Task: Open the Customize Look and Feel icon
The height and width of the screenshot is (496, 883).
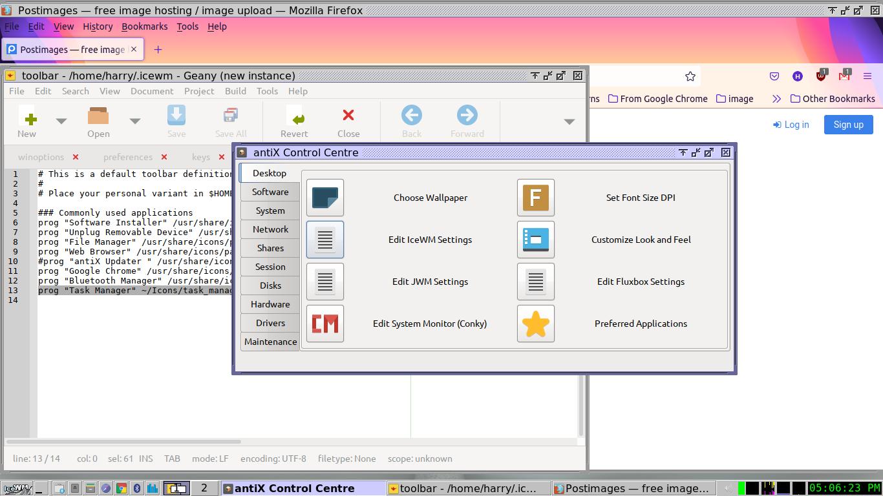Action: tap(536, 240)
